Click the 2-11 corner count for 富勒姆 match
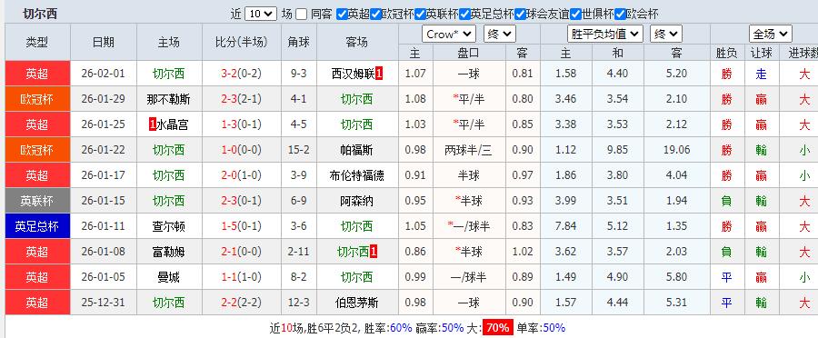The image size is (818, 338). point(299,252)
